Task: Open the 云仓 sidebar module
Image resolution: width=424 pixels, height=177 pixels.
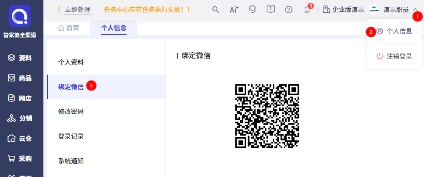Action: pyautogui.click(x=20, y=139)
